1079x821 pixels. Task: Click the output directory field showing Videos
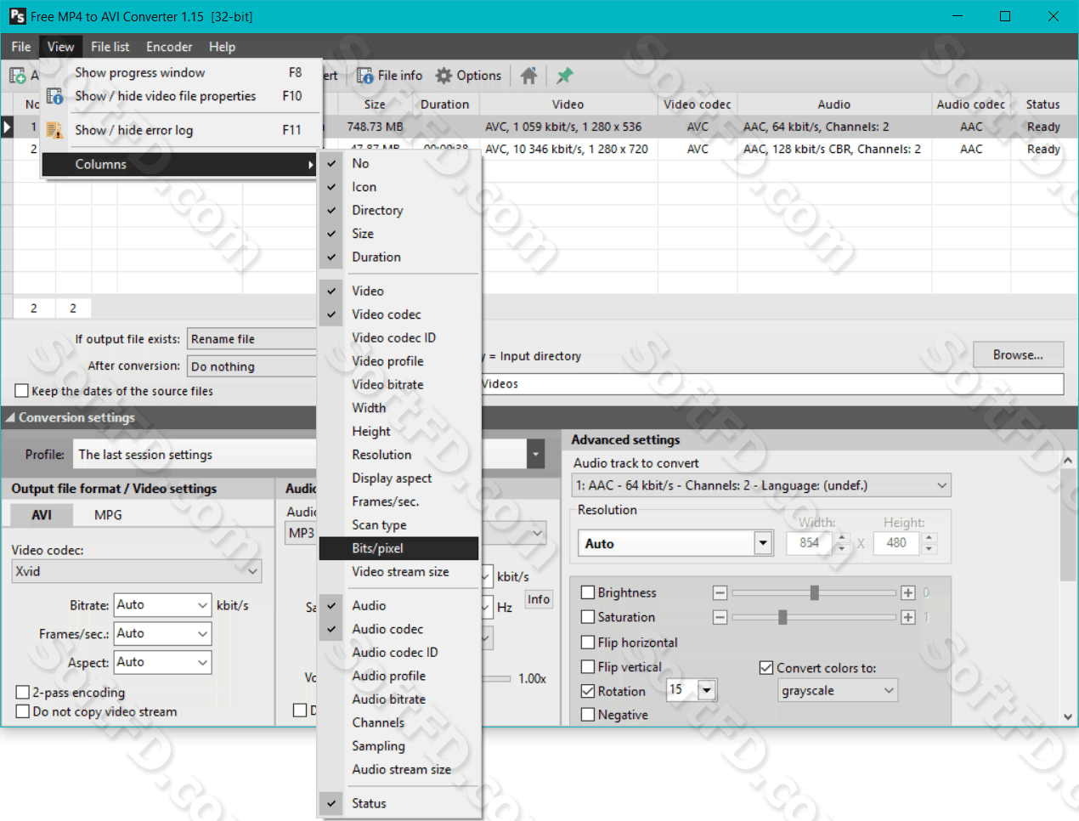coord(772,384)
